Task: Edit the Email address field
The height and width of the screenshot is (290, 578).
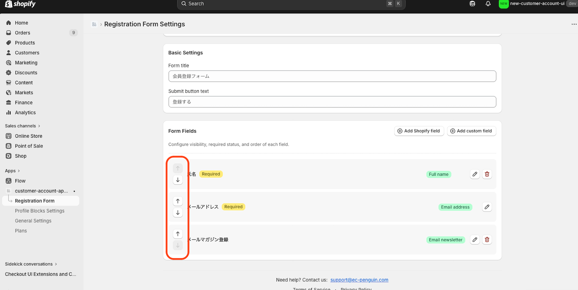Action: 487,207
